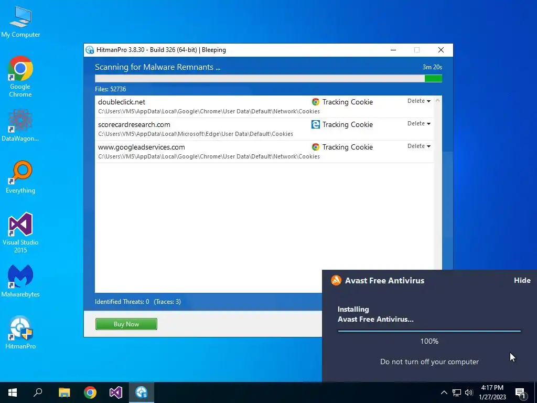This screenshot has height=403, width=537.
Task: Open the taskbar search magnifier
Action: pyautogui.click(x=38, y=393)
